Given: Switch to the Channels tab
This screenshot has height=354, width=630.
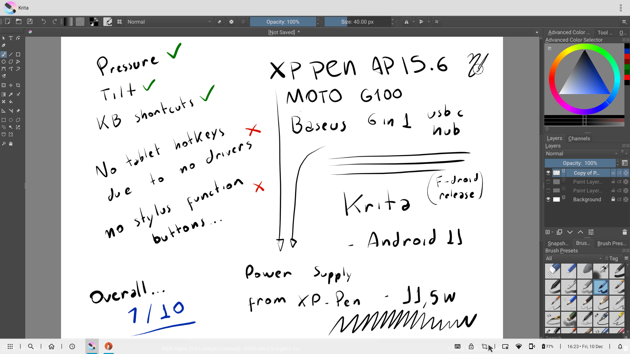Looking at the screenshot, I should click(579, 138).
